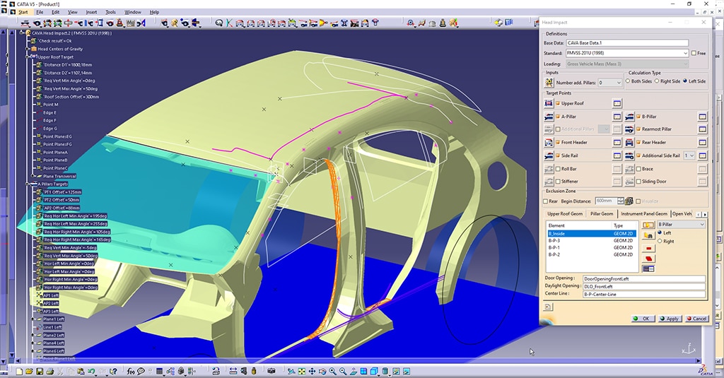Screen dimensions: 724x378
Task: Enable the Roll Bar checkbox
Action: point(559,169)
